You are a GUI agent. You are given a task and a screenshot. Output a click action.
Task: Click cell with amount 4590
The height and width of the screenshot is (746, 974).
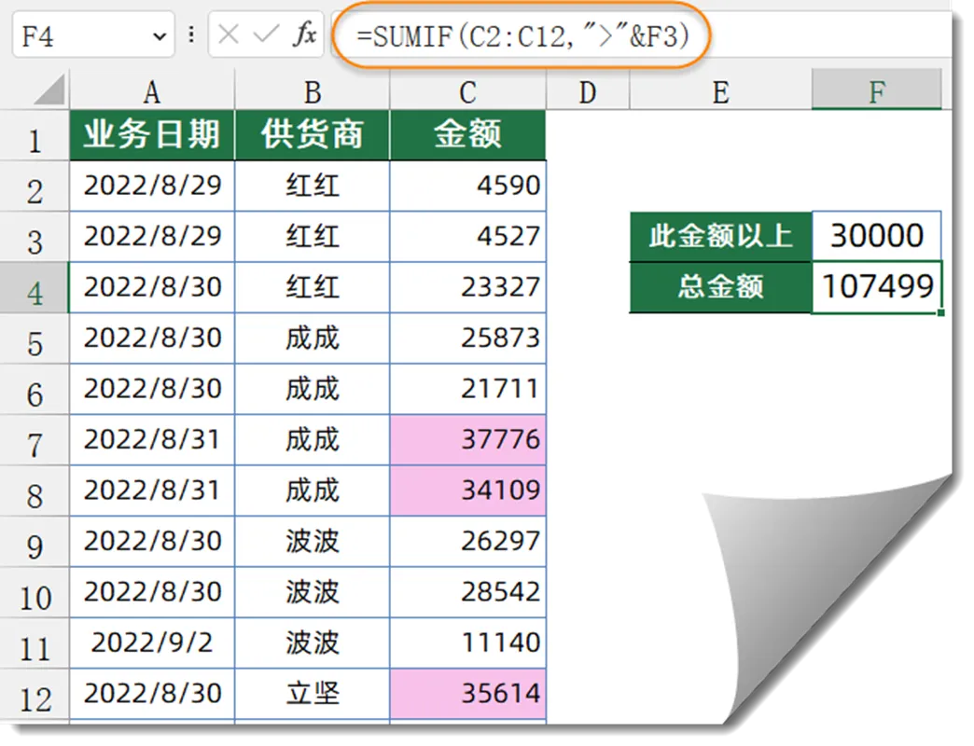(x=467, y=186)
